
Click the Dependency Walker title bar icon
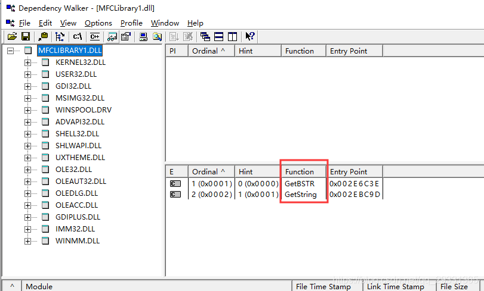pyautogui.click(x=11, y=8)
